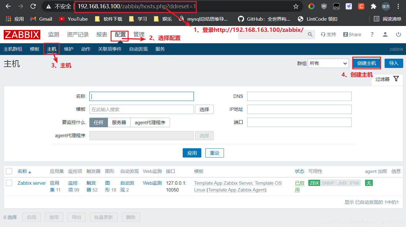Open the 监测 top menu
The image size is (406, 227).
click(54, 35)
